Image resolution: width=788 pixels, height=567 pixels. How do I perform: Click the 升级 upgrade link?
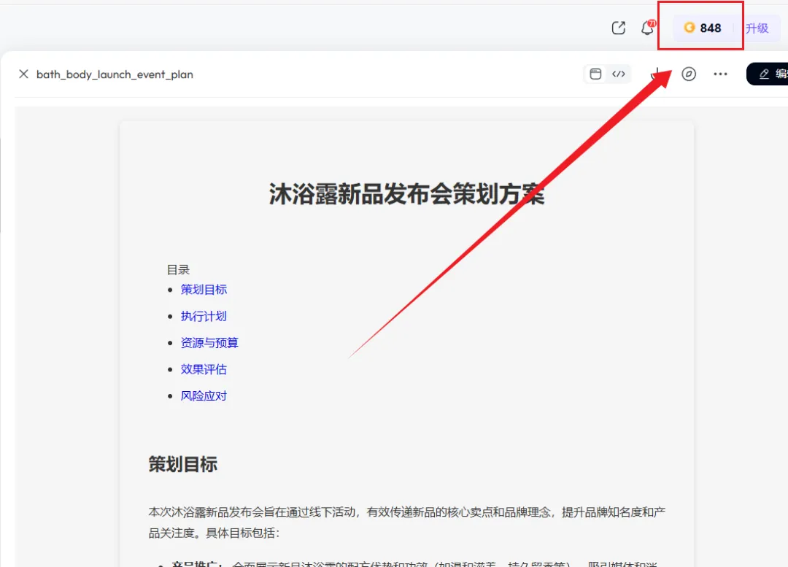[757, 28]
